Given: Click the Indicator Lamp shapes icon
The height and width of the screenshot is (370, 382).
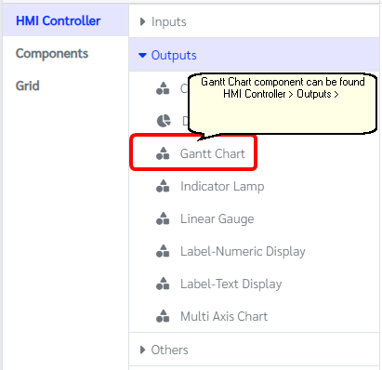Looking at the screenshot, I should coord(163,186).
